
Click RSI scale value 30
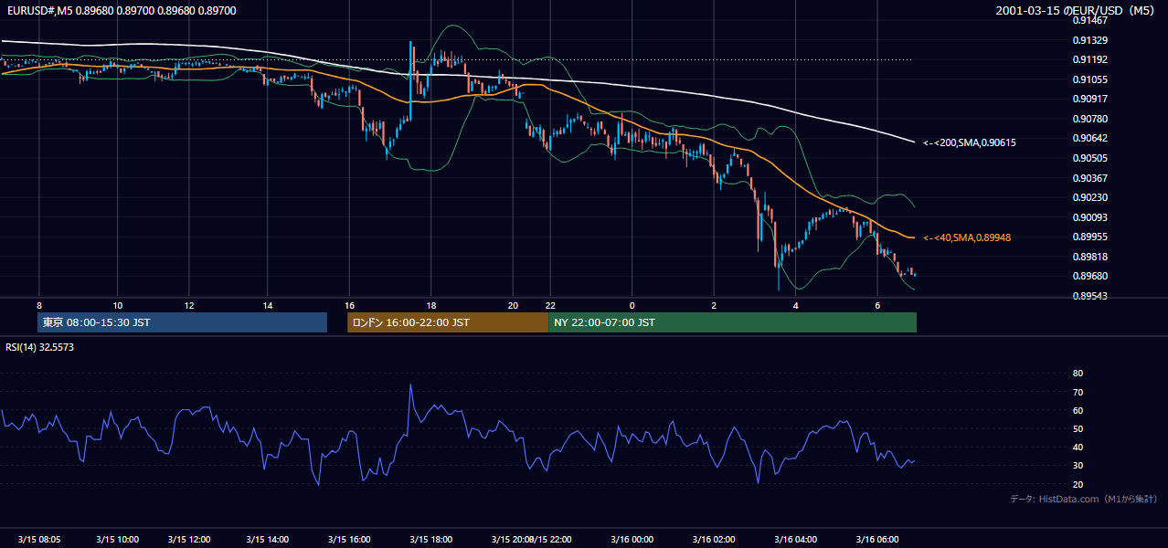[1078, 466]
